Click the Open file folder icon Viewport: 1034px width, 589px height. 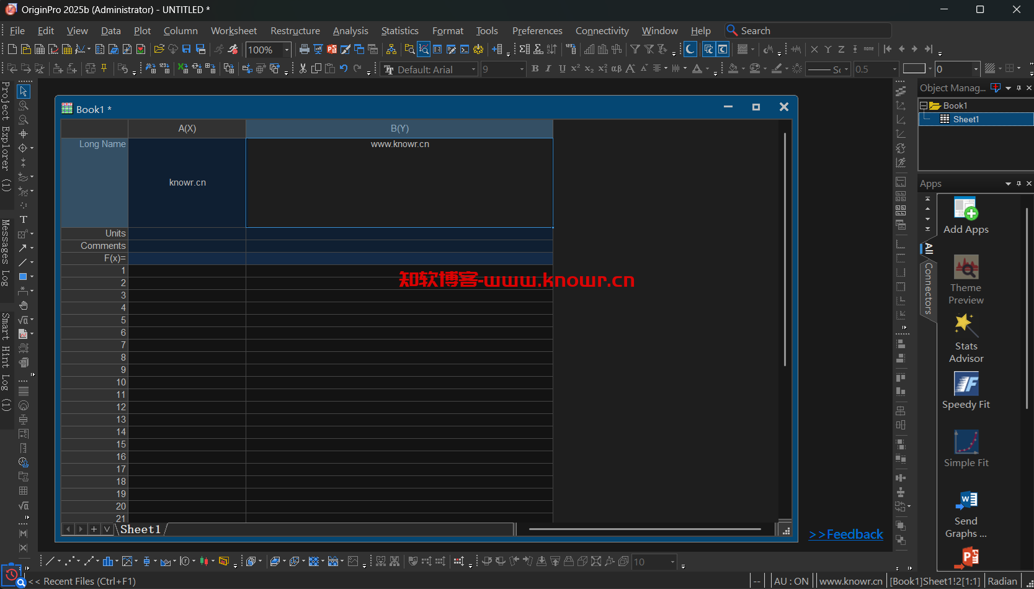159,49
